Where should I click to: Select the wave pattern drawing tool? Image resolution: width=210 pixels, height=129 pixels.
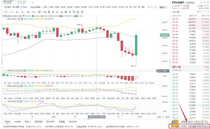[x=34, y=12]
